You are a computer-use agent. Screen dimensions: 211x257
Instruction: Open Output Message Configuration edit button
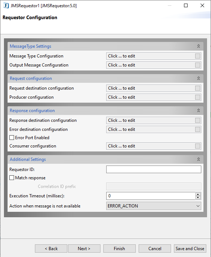pos(198,65)
